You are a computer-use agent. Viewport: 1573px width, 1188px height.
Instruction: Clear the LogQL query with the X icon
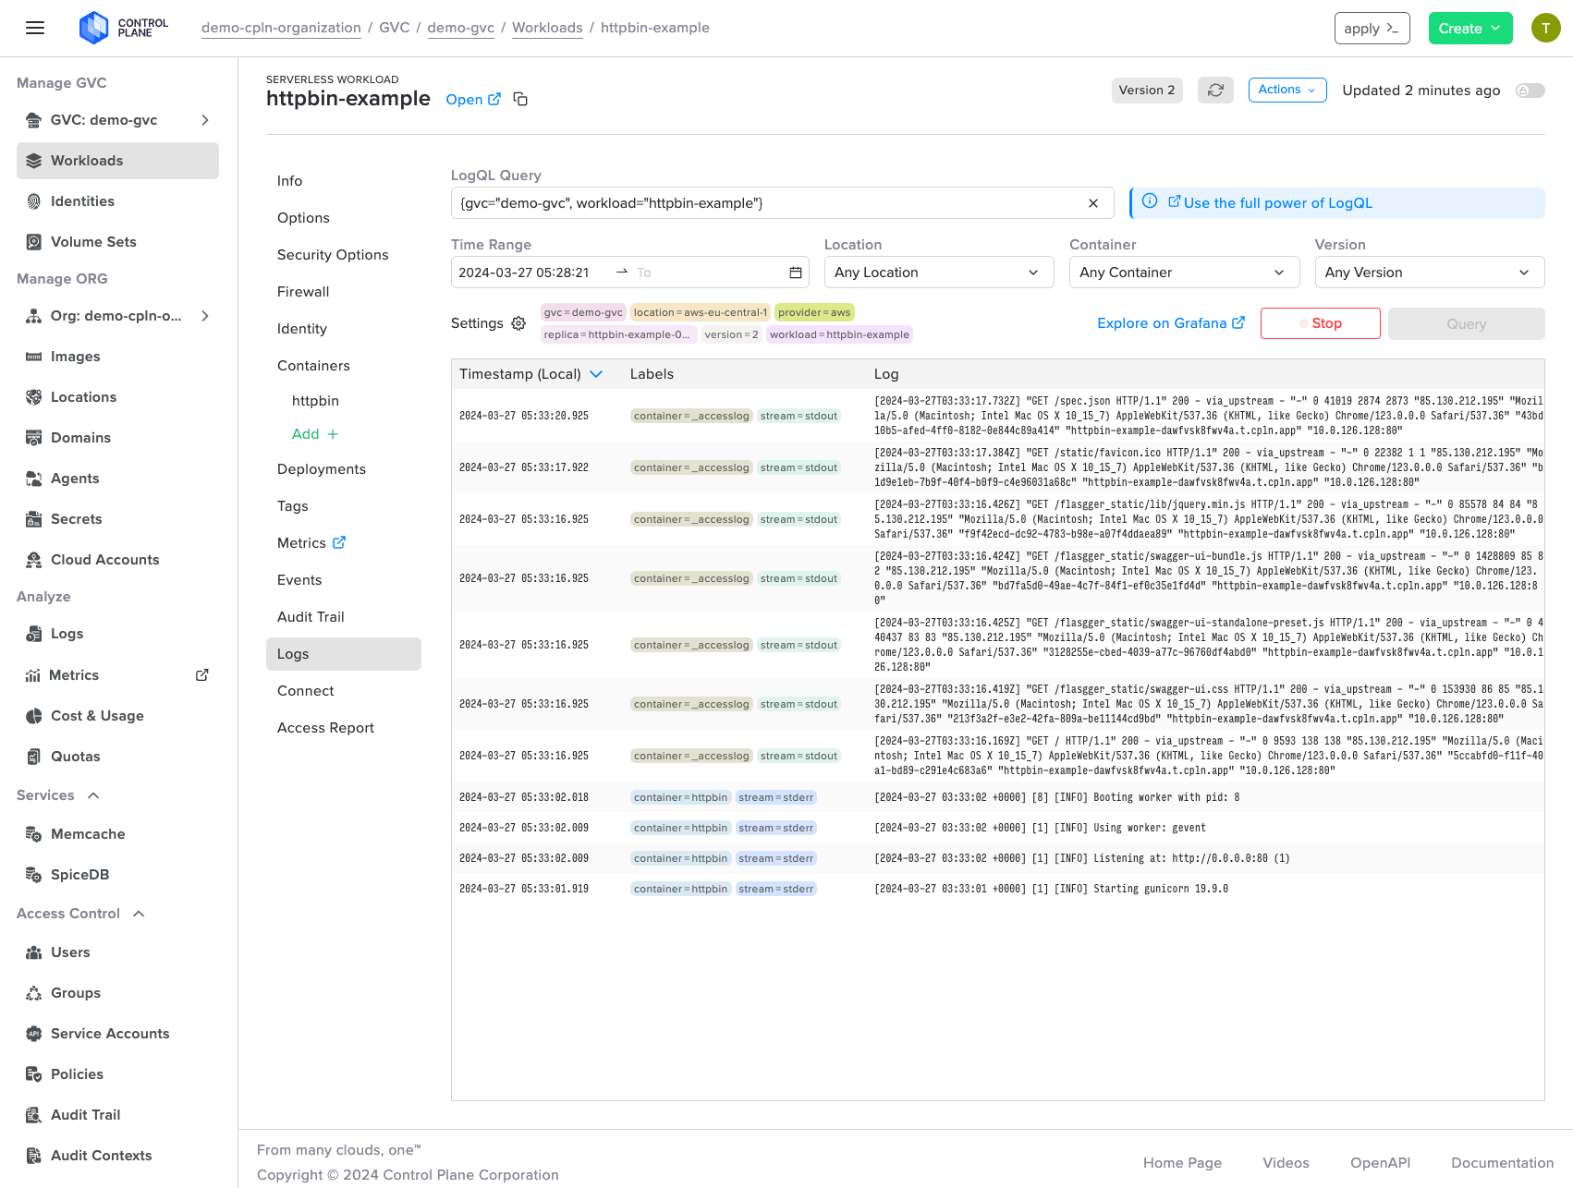point(1093,203)
